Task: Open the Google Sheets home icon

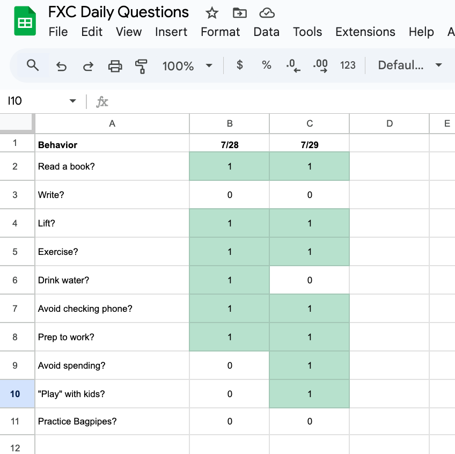Action: pyautogui.click(x=25, y=21)
